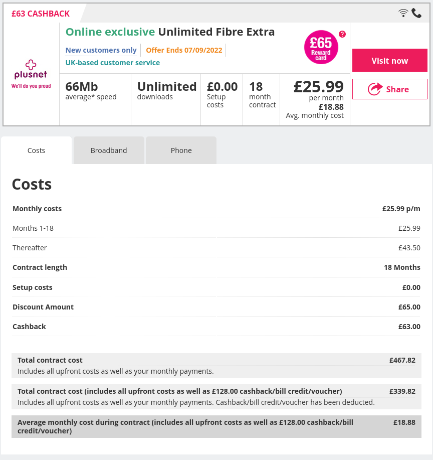The width and height of the screenshot is (433, 460).
Task: Click the phone handset icon
Action: coord(416,13)
